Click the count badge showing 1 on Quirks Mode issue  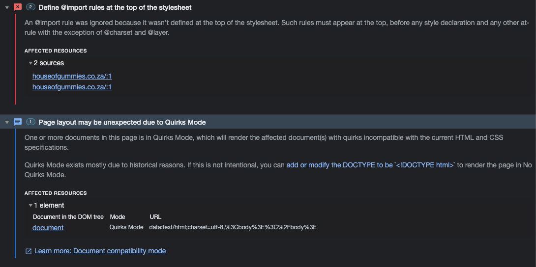click(x=31, y=122)
